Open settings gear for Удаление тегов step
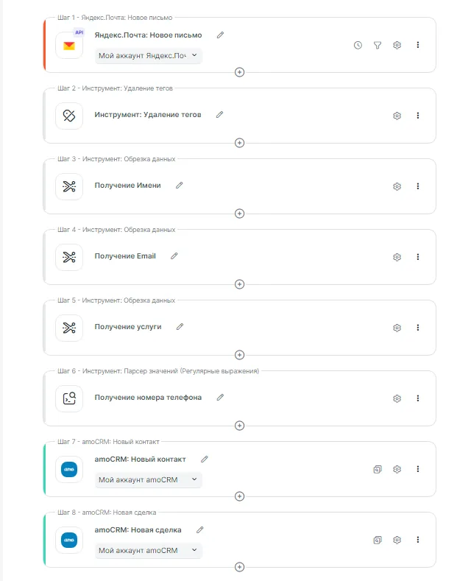Image resolution: width=471 pixels, height=581 pixels. click(x=397, y=116)
